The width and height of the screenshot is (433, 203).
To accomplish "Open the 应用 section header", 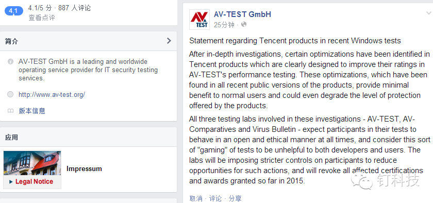I will click(x=88, y=137).
